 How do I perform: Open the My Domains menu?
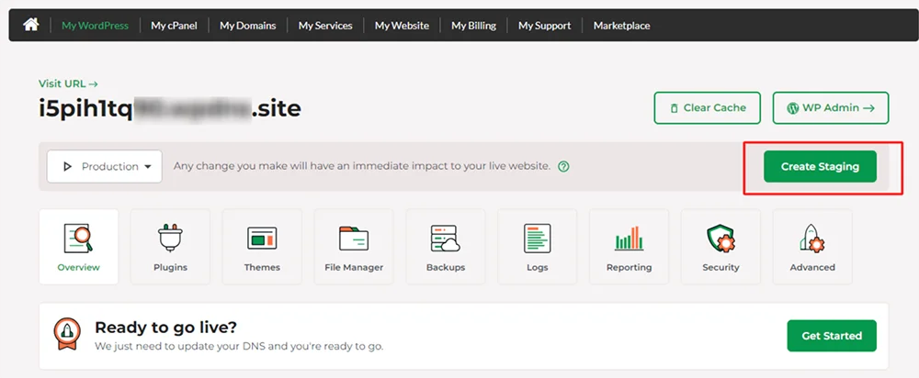point(248,25)
